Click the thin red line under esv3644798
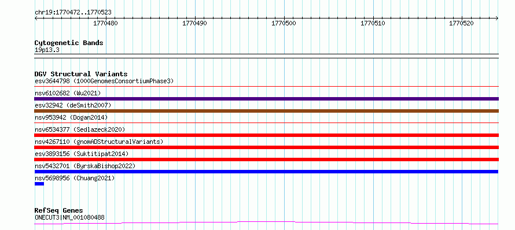 pos(267,87)
